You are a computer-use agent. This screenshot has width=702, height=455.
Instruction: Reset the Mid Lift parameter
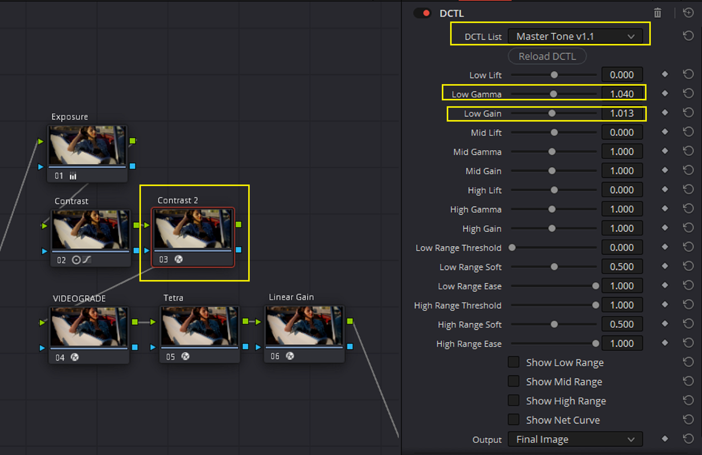(688, 133)
